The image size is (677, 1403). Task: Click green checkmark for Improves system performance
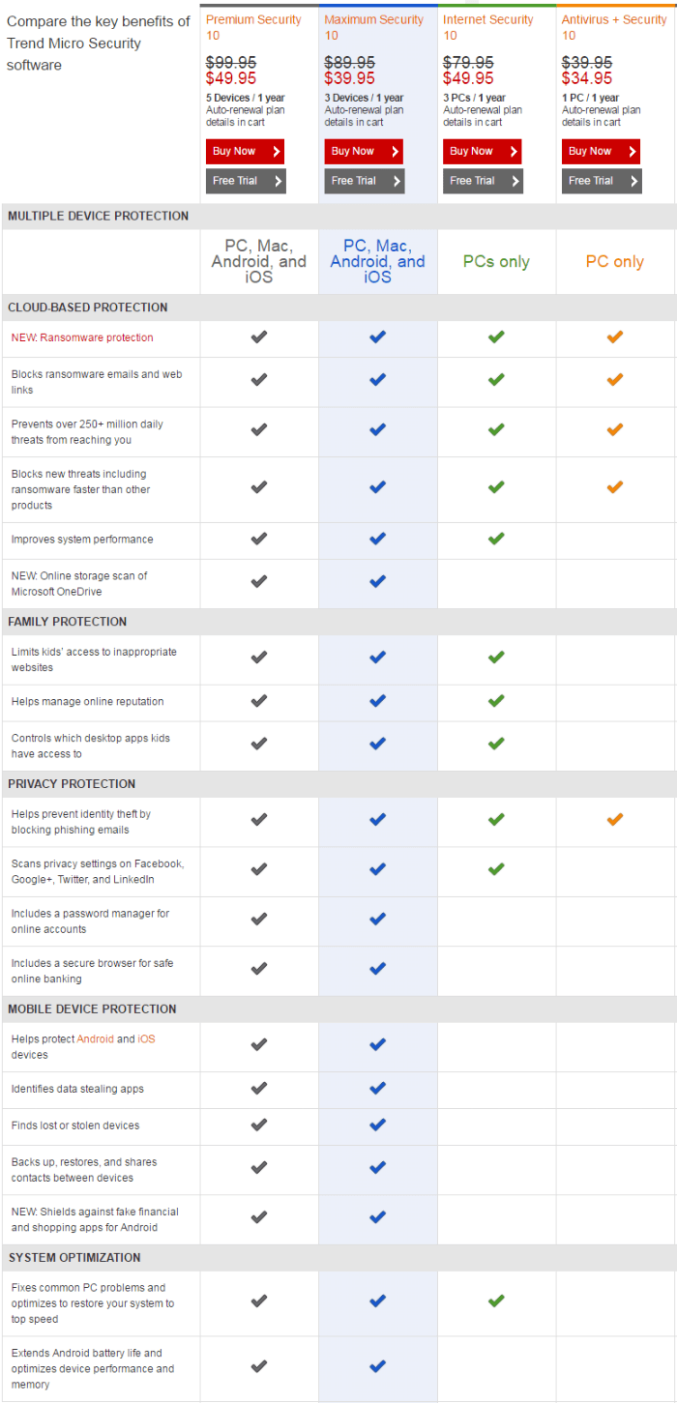click(496, 539)
